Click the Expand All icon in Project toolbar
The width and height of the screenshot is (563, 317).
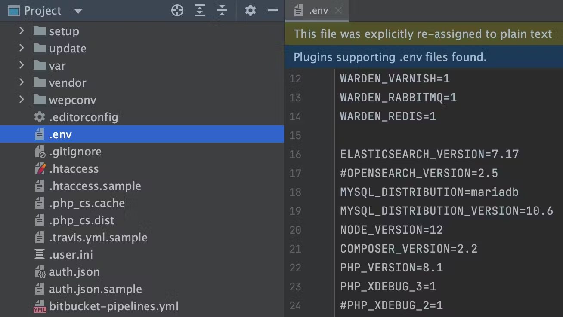click(x=200, y=11)
